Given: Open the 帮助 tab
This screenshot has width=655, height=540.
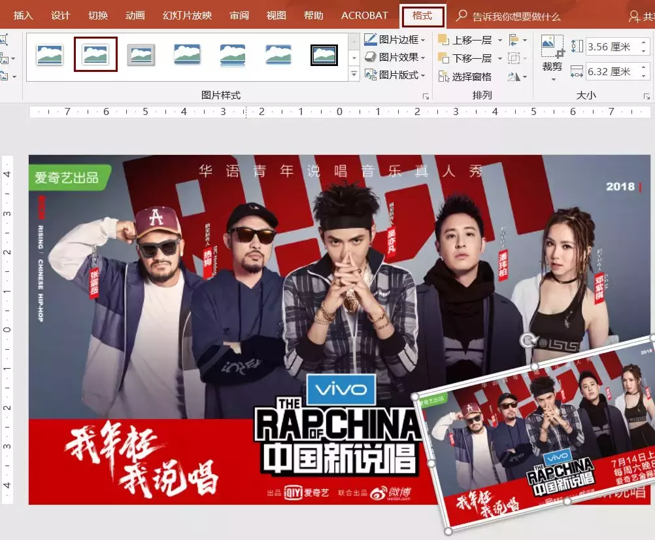Looking at the screenshot, I should (314, 16).
